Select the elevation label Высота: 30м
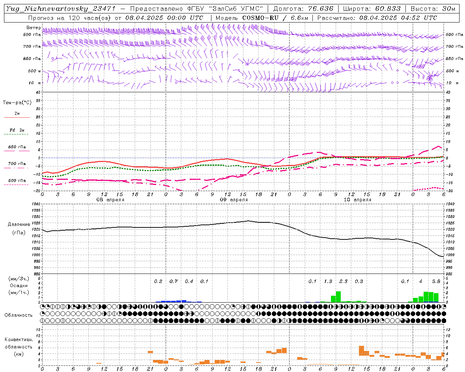 tap(433, 9)
